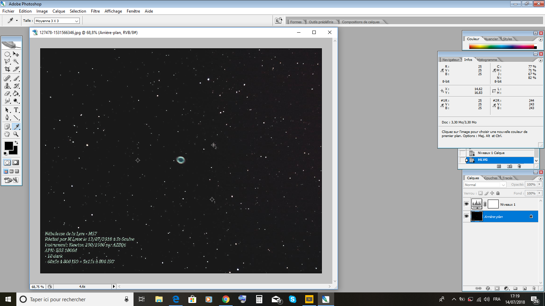Delete layer with Layers panel trash icon

coord(534,288)
